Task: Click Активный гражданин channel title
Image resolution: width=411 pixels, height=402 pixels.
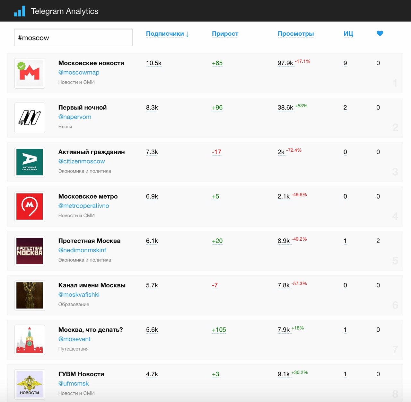Action: [x=92, y=152]
